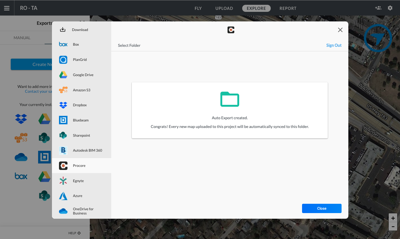Zoom in on the map
This screenshot has width=400, height=239.
point(393,218)
